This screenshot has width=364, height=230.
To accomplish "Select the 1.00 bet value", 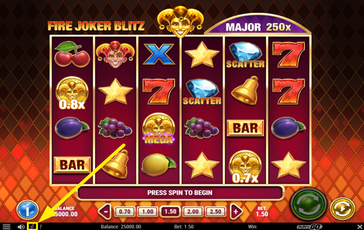I will click(147, 211).
